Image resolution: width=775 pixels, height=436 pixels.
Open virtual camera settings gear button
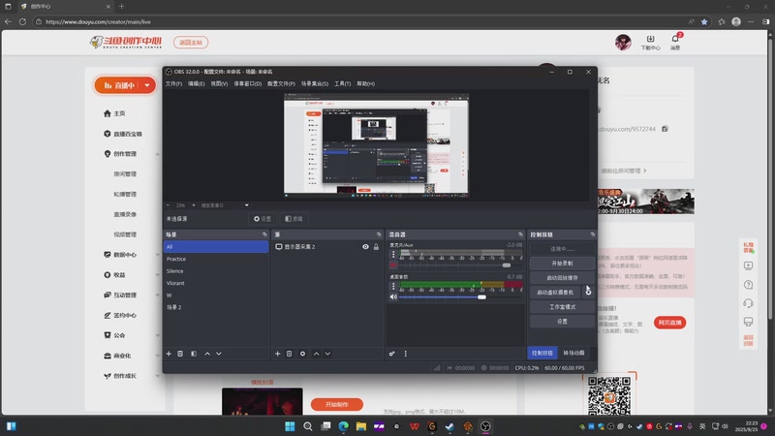[x=588, y=292]
